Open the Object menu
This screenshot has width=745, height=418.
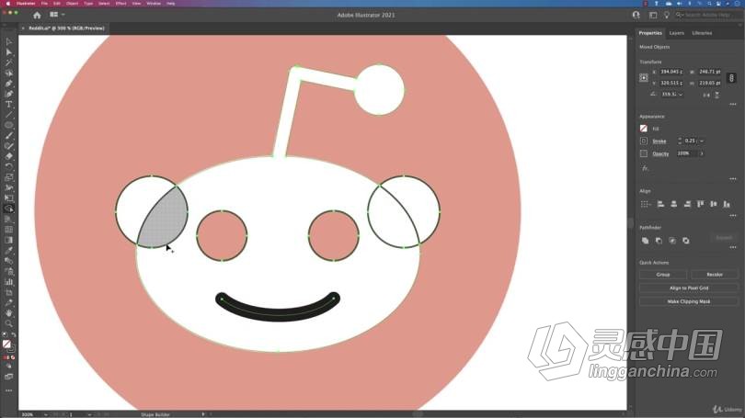pos(73,4)
